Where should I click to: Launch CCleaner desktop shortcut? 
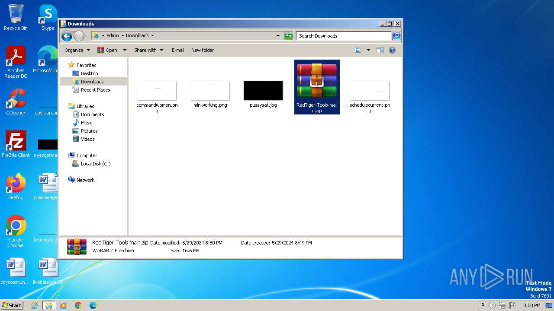tap(16, 102)
